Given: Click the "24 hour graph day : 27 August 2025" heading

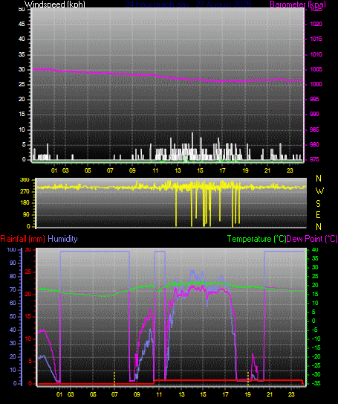Looking at the screenshot, I should (188, 4).
